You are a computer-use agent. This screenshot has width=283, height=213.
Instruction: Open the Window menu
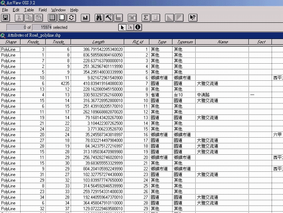point(58,10)
